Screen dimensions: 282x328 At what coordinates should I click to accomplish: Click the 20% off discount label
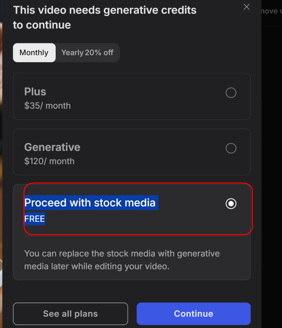click(99, 53)
